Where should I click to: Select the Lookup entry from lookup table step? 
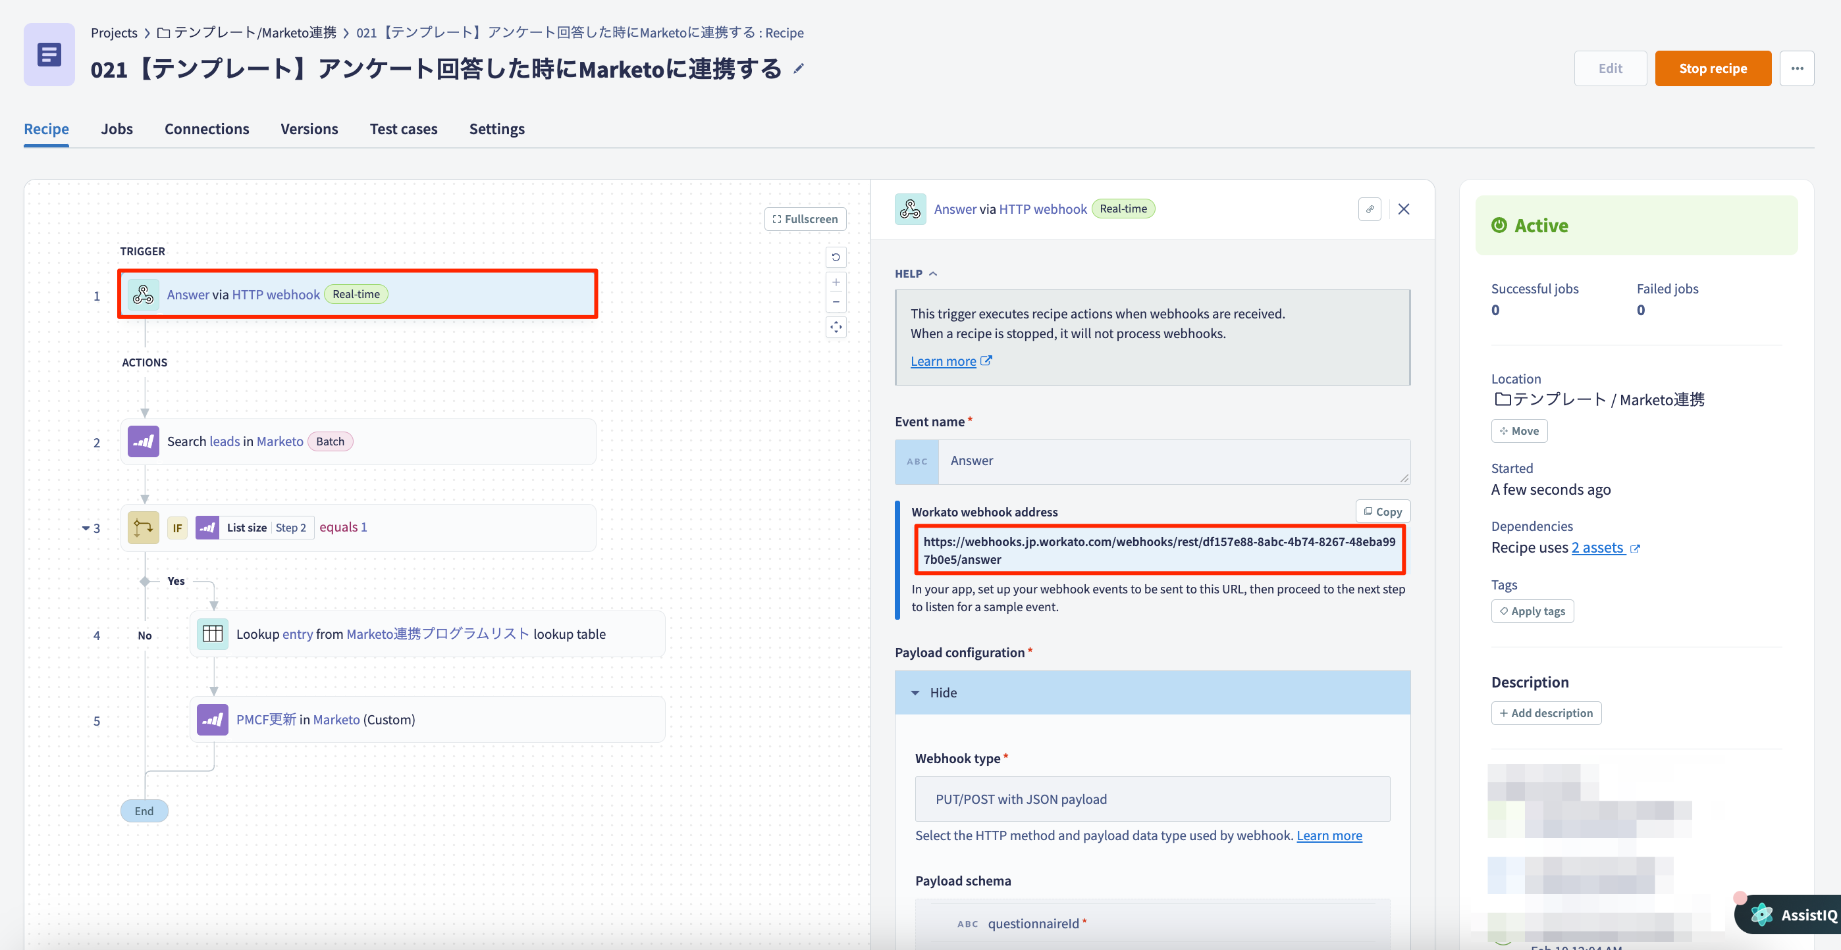[x=427, y=634]
